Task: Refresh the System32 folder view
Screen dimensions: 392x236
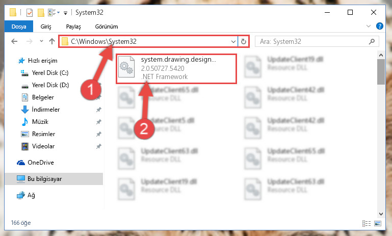Action: point(244,41)
